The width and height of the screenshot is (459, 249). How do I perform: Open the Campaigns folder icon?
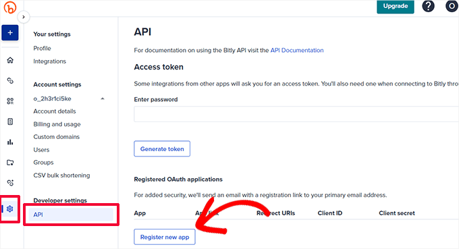tap(10, 163)
